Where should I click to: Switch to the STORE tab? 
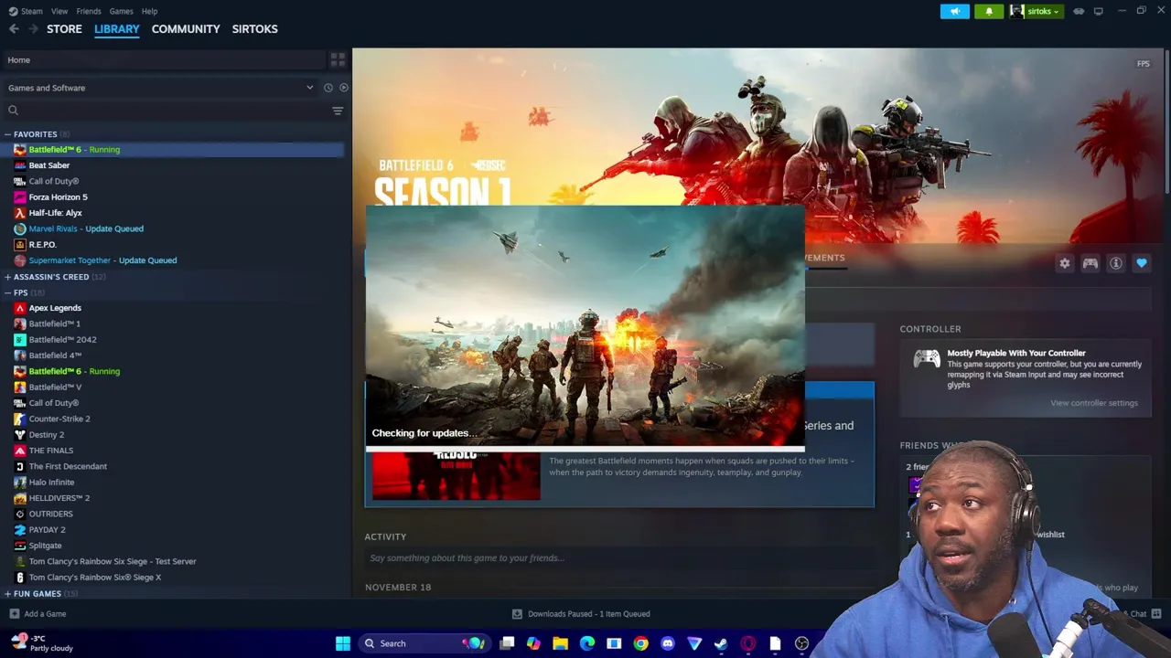point(64,29)
